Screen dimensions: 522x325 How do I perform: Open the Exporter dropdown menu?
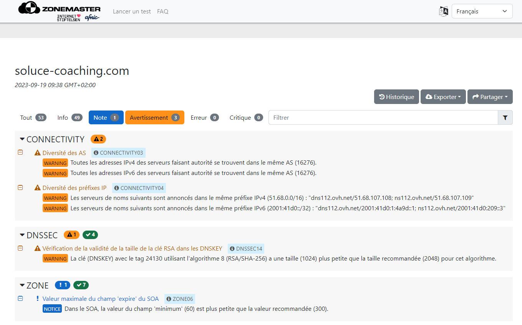443,97
